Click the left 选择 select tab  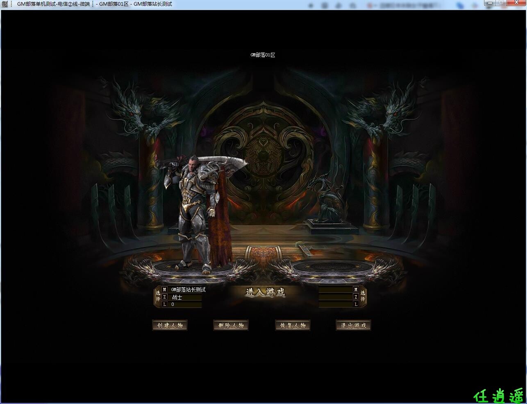[158, 296]
